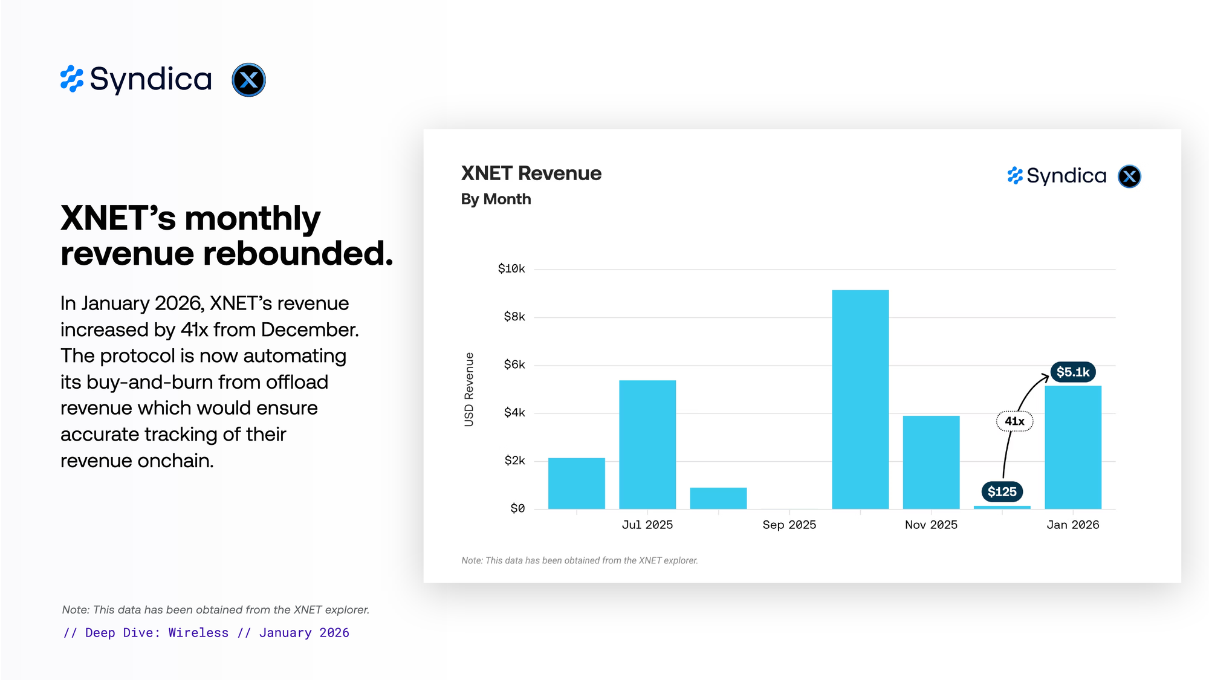Click the Syndica logo at top left
1209x680 pixels.
[x=137, y=79]
